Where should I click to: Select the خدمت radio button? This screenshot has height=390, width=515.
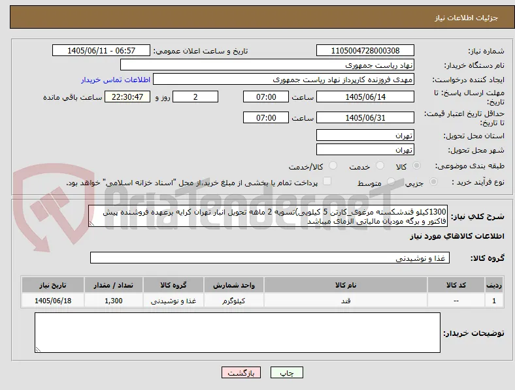380,166
